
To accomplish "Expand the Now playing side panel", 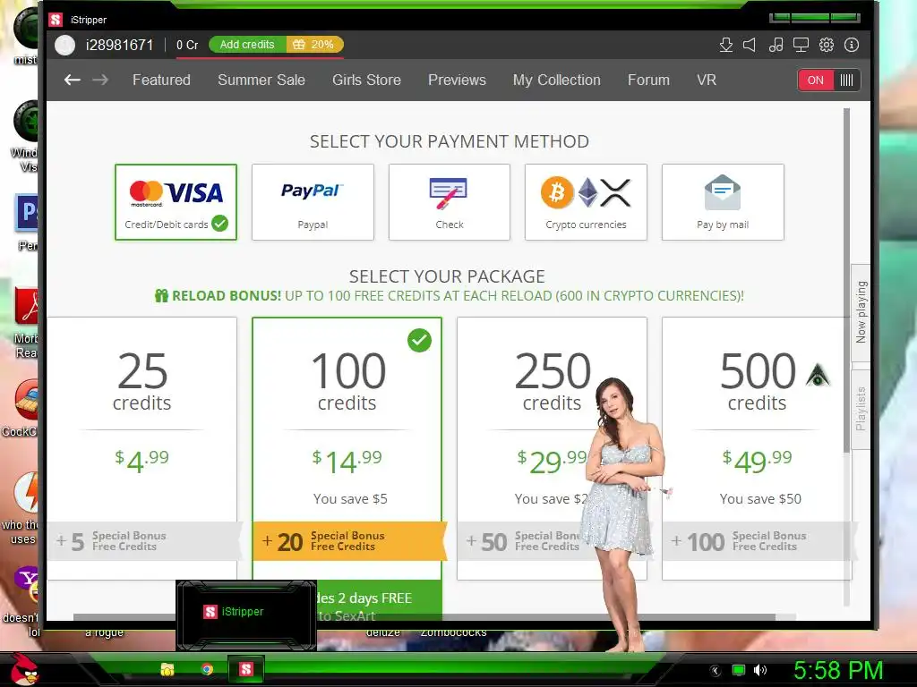I will (x=861, y=312).
